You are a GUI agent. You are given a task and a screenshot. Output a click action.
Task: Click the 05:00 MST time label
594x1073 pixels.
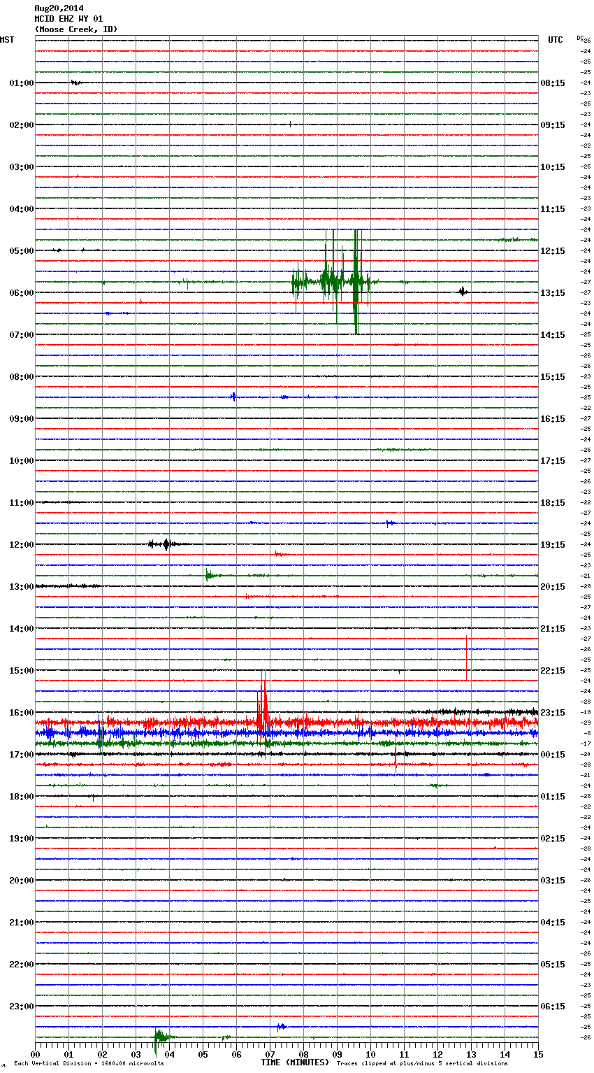(x=22, y=251)
